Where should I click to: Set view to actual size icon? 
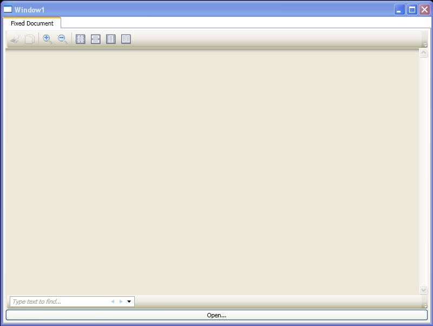(80, 39)
